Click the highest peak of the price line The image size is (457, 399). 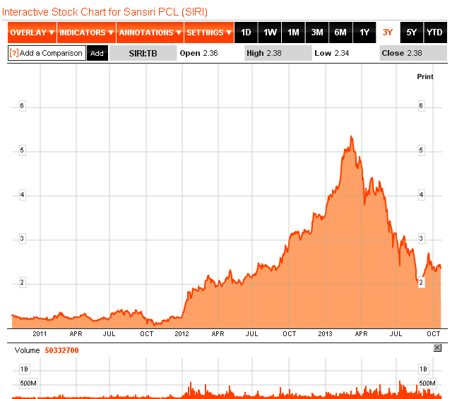point(352,136)
